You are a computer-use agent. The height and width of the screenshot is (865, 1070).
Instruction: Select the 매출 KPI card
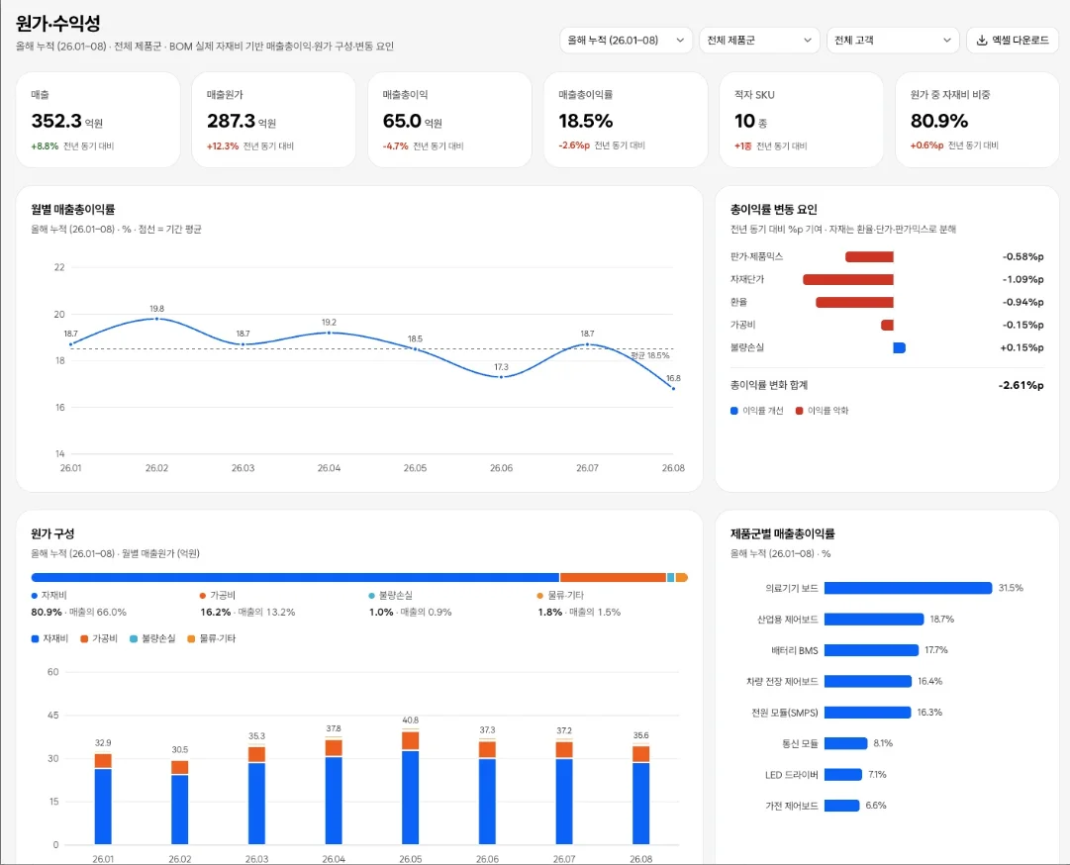tap(98, 120)
